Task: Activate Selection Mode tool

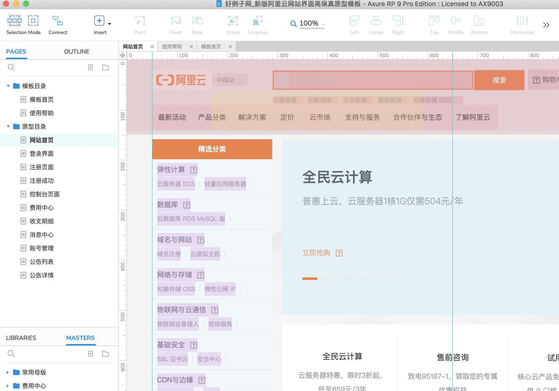Action: pos(23,25)
